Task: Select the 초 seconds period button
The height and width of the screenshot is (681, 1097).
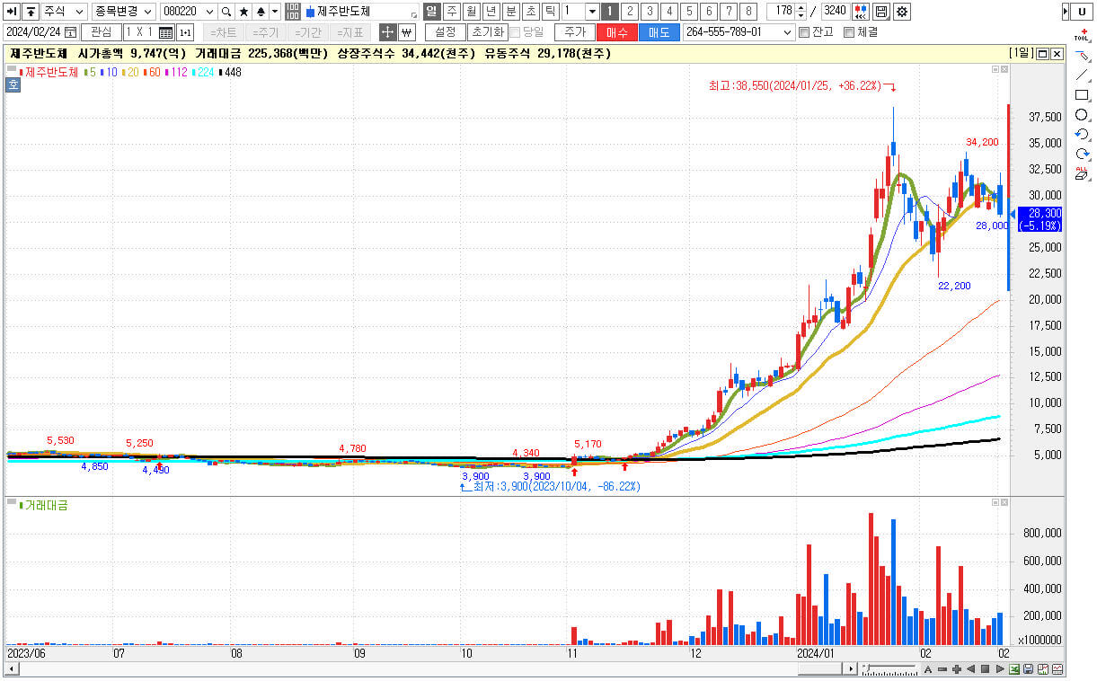Action: tap(530, 12)
